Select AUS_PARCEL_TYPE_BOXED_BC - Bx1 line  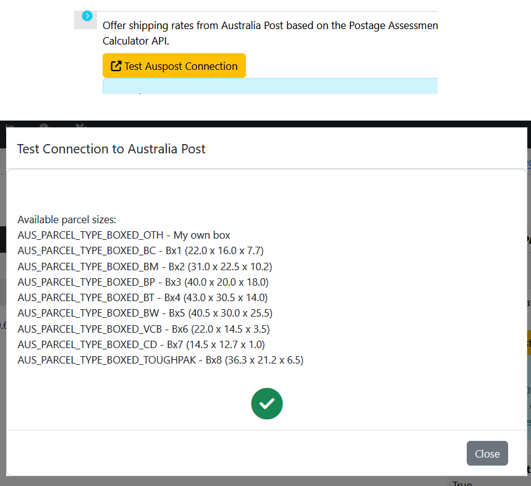tap(140, 250)
